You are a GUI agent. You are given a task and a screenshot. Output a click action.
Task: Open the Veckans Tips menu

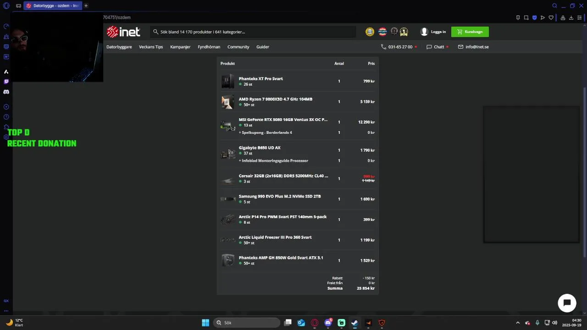click(x=151, y=47)
